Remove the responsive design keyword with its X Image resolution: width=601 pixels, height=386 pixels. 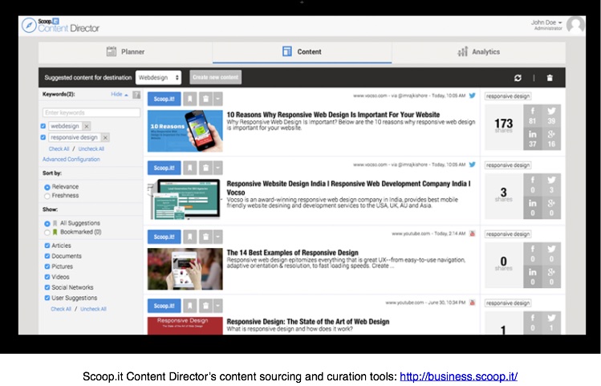[105, 137]
